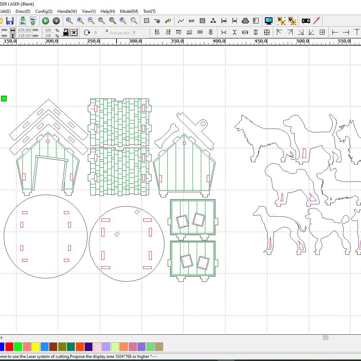Viewport: 361px width, 361px height.
Task: Toggle the aspect ratio lock padlock
Action: coord(66,33)
